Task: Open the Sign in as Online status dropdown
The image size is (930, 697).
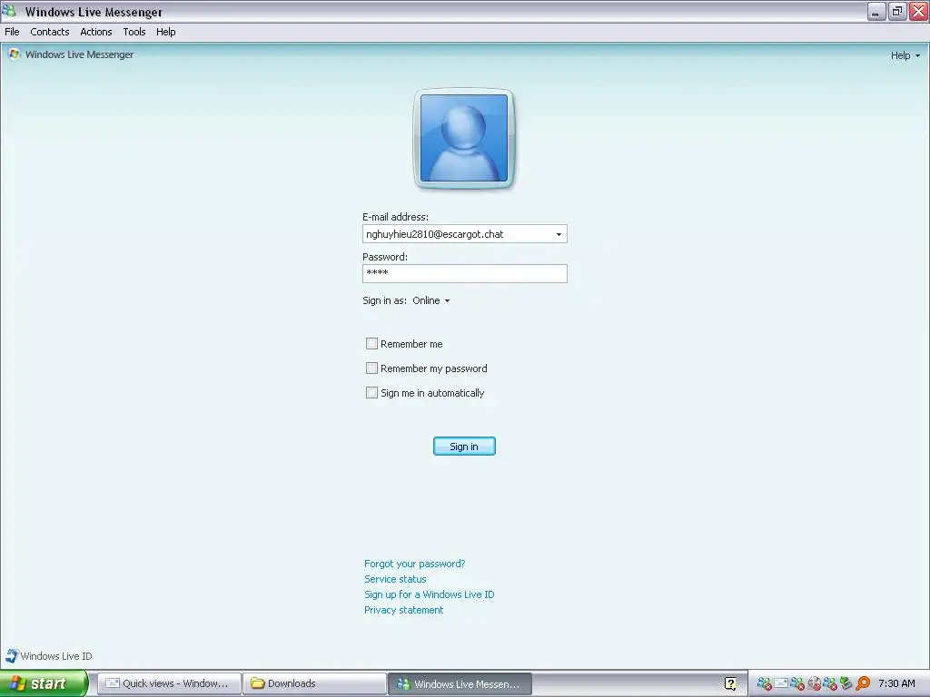Action: click(x=431, y=300)
